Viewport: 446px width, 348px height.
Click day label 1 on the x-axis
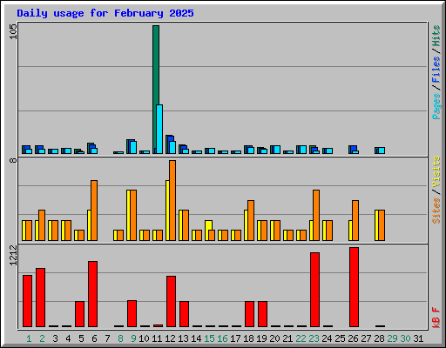click(x=29, y=338)
